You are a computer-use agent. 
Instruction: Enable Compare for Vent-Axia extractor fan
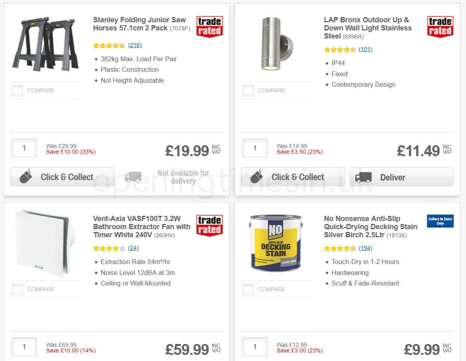17,289
